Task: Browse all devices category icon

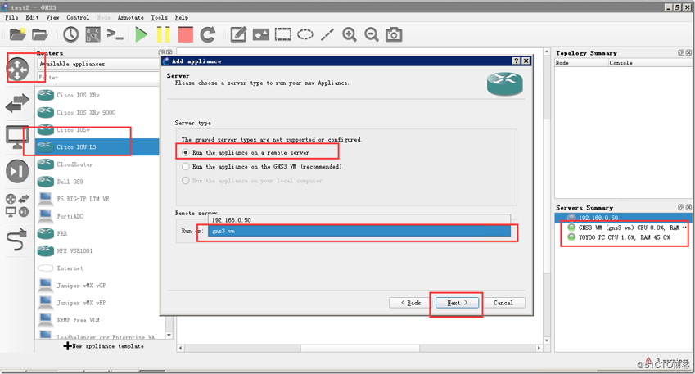Action: 17,205
